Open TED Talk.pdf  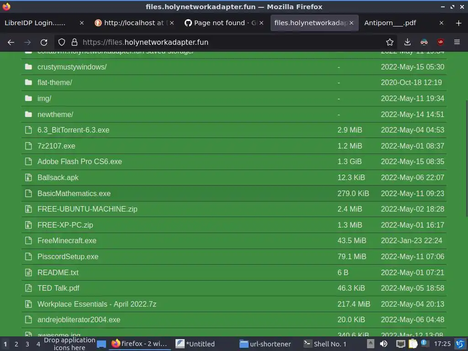(x=58, y=288)
